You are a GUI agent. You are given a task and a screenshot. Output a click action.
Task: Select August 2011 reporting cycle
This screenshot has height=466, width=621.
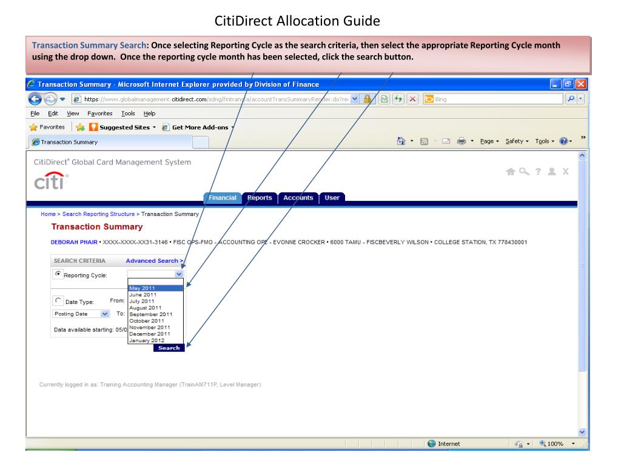point(155,308)
